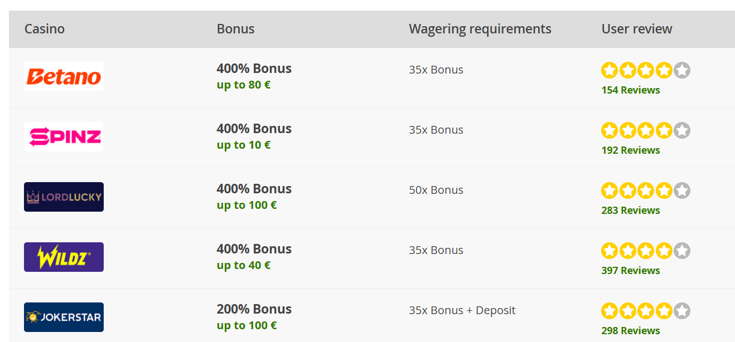View the 283 Reviews link
This screenshot has width=735, height=342.
(x=631, y=211)
